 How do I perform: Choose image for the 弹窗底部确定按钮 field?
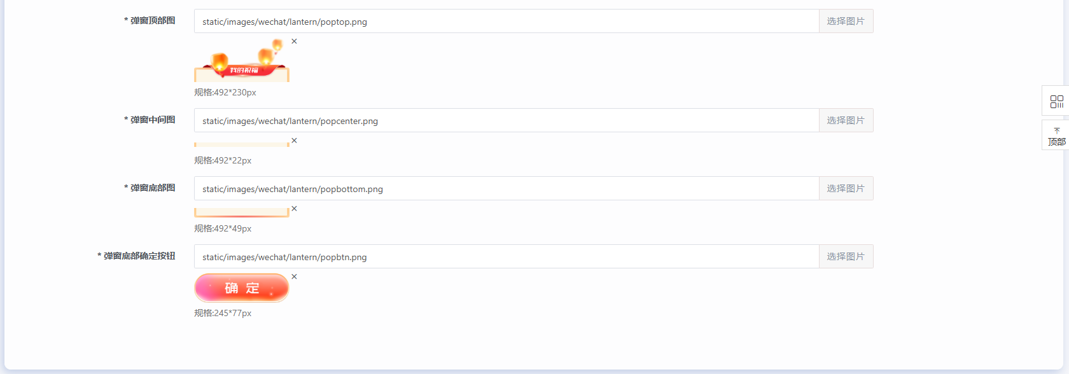click(x=846, y=256)
